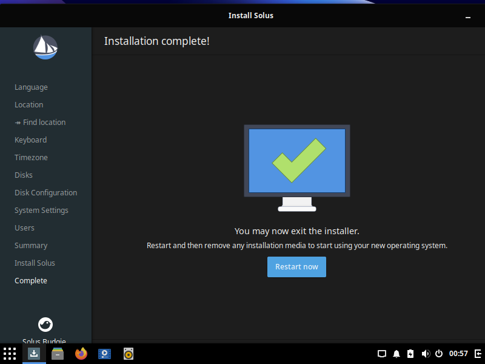Click the Installation complete! heading
485x364 pixels.
pos(157,41)
